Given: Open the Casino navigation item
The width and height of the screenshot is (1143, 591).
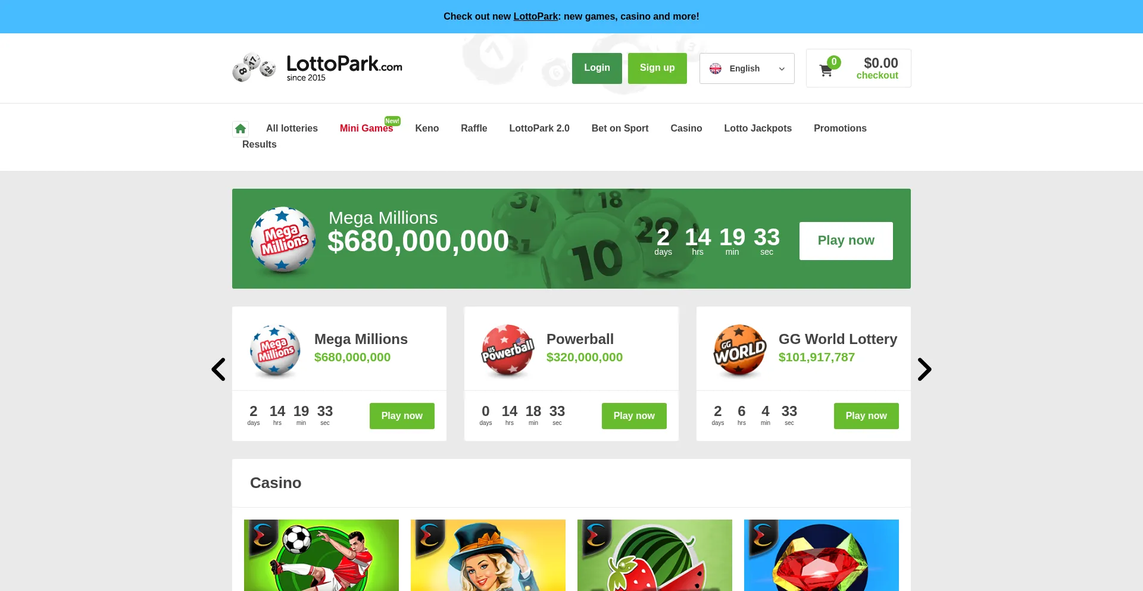Looking at the screenshot, I should 686,128.
